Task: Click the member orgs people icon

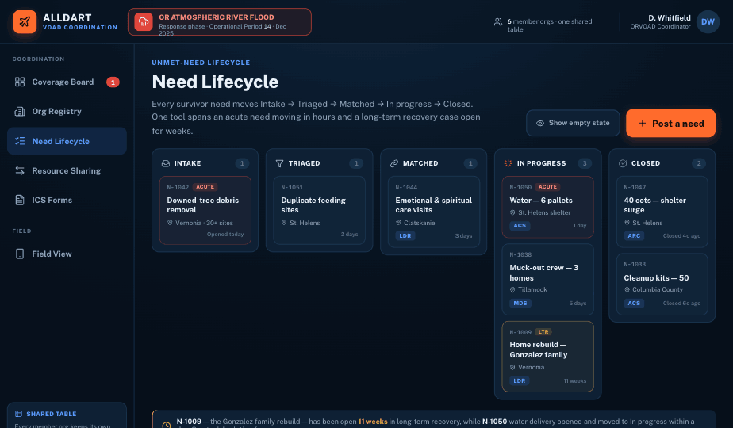Action: (498, 21)
